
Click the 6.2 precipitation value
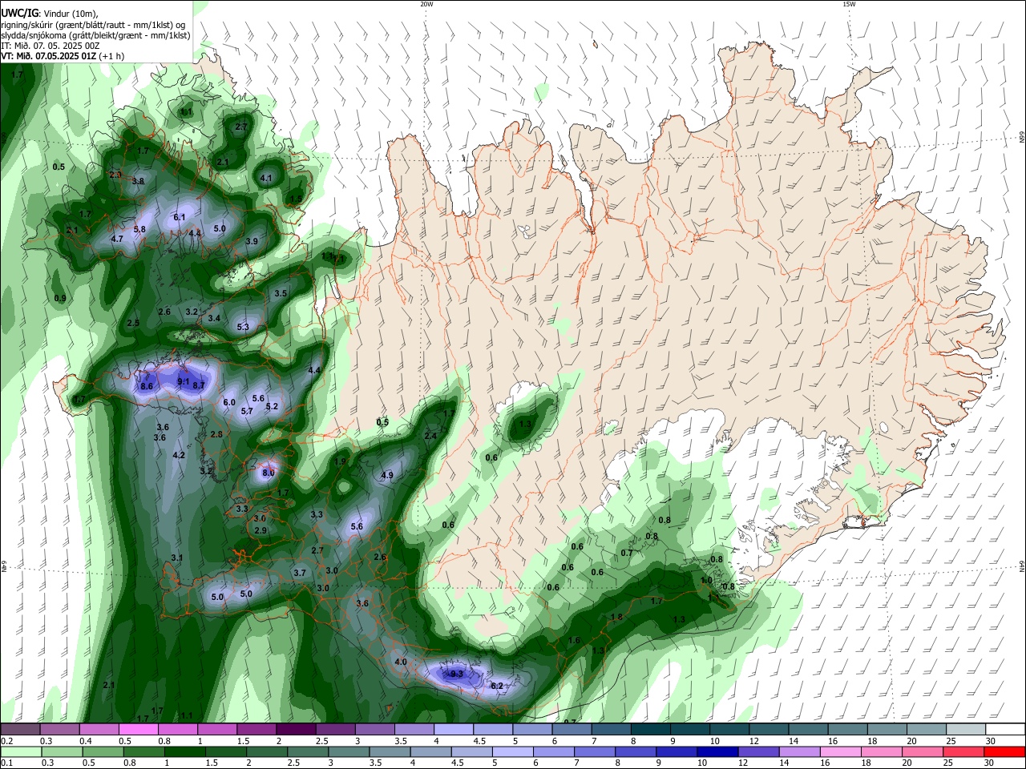[496, 686]
